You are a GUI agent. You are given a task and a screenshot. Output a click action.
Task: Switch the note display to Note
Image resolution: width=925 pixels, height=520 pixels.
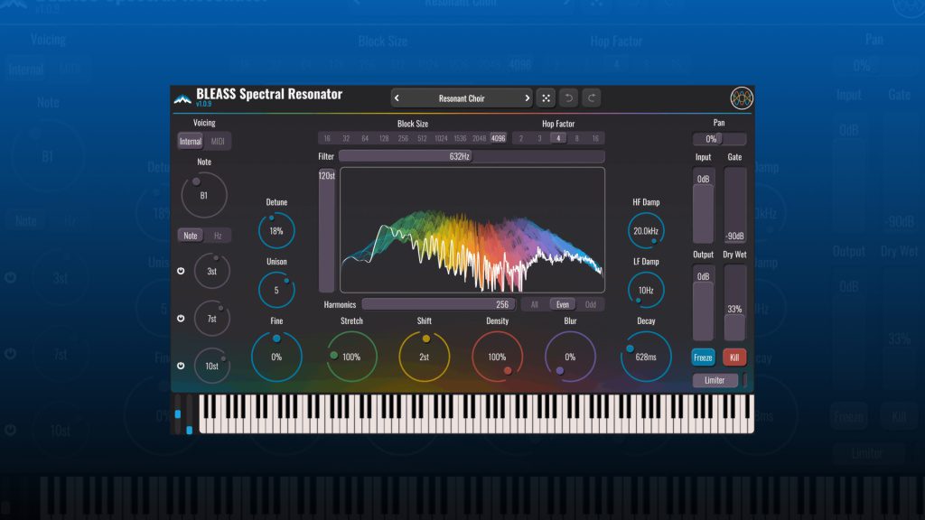tap(191, 236)
